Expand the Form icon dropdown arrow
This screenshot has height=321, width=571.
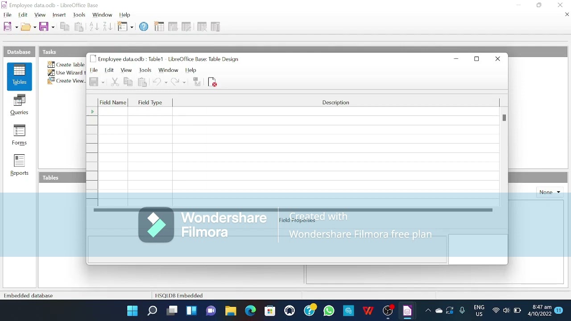(132, 27)
